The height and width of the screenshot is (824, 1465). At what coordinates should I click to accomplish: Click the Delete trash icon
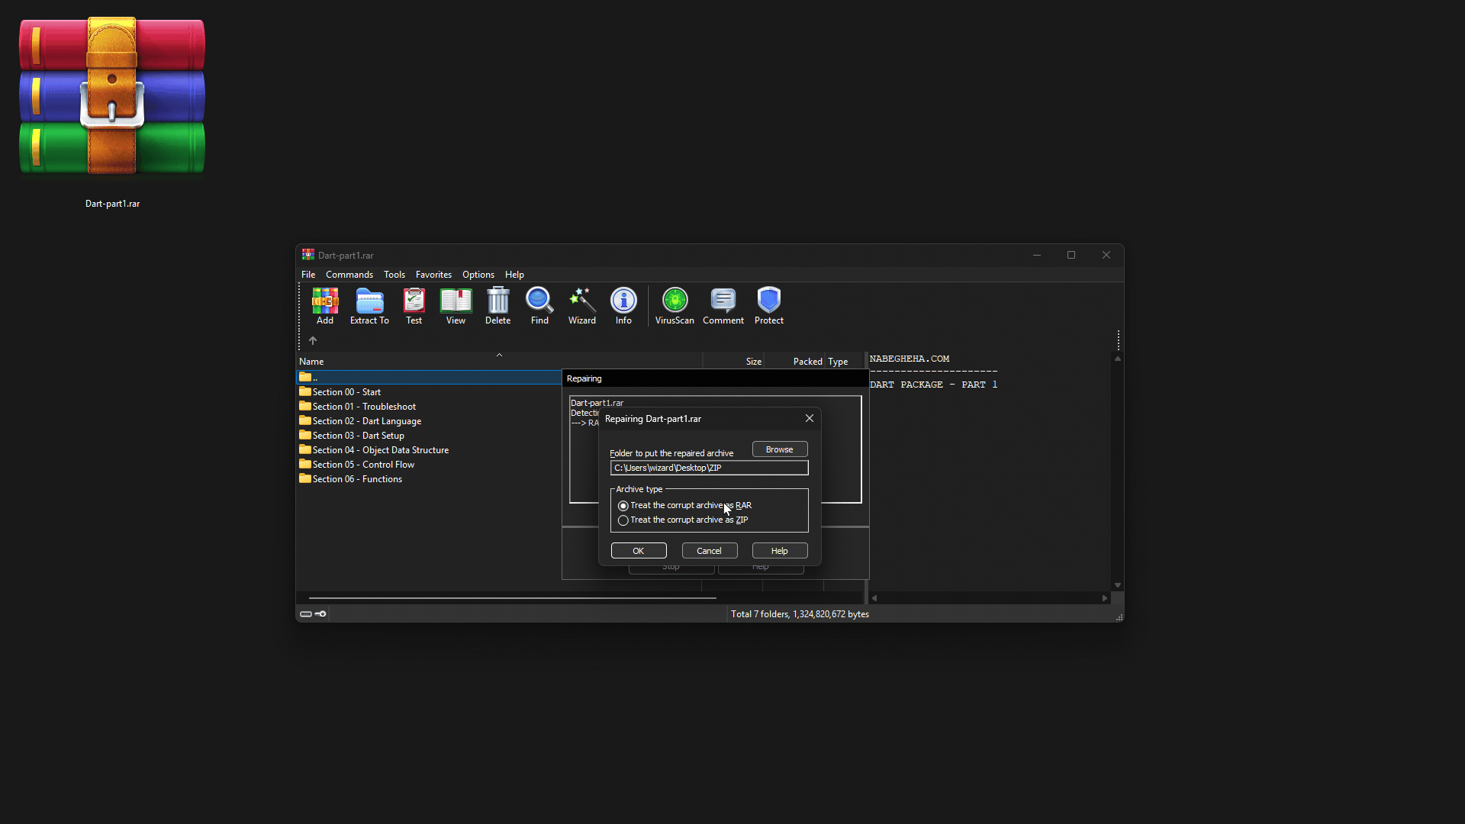pyautogui.click(x=497, y=306)
